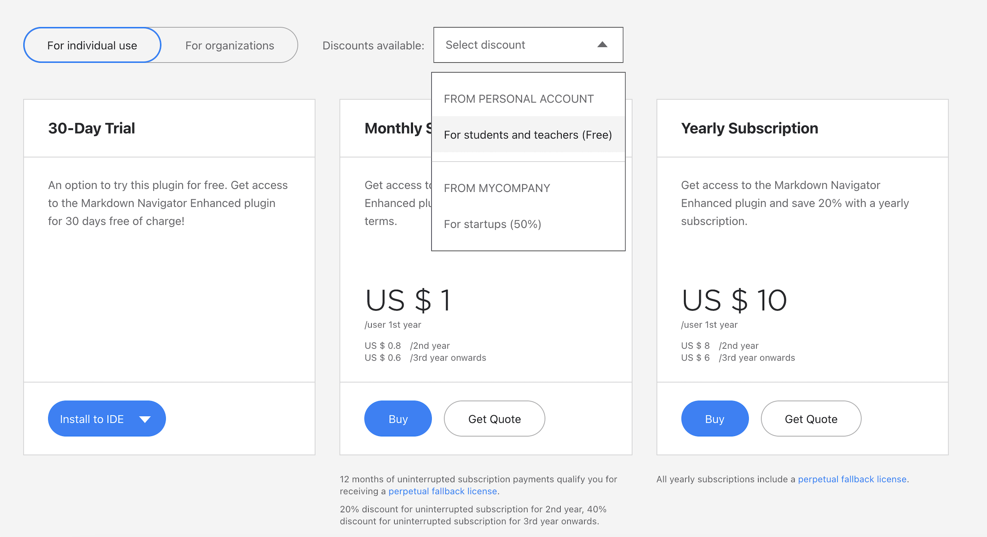This screenshot has height=537, width=987.
Task: Click the Install to IDE caret arrow
Action: pos(145,419)
